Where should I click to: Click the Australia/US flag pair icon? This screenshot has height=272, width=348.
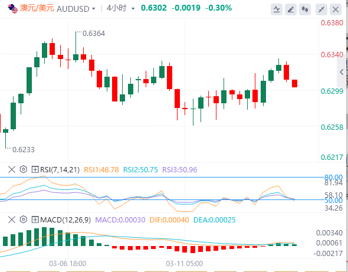[x=13, y=9]
